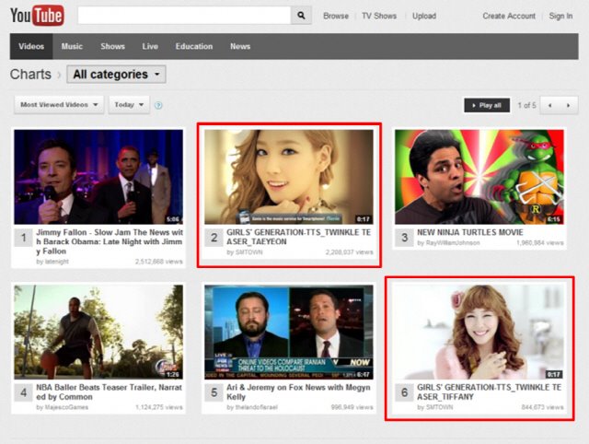Screen dimensions: 589x444
Task: Click title 'TWINKLE TEASER_TAEYEON'
Action: pos(298,237)
